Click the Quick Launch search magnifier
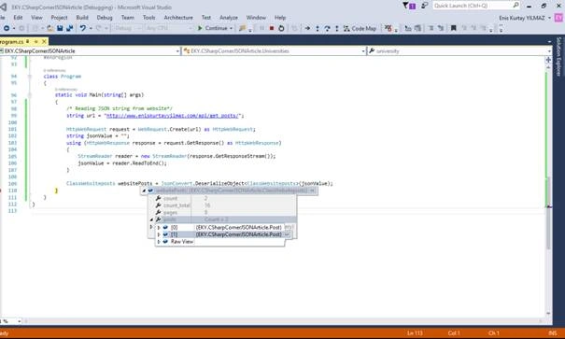 [x=516, y=5]
